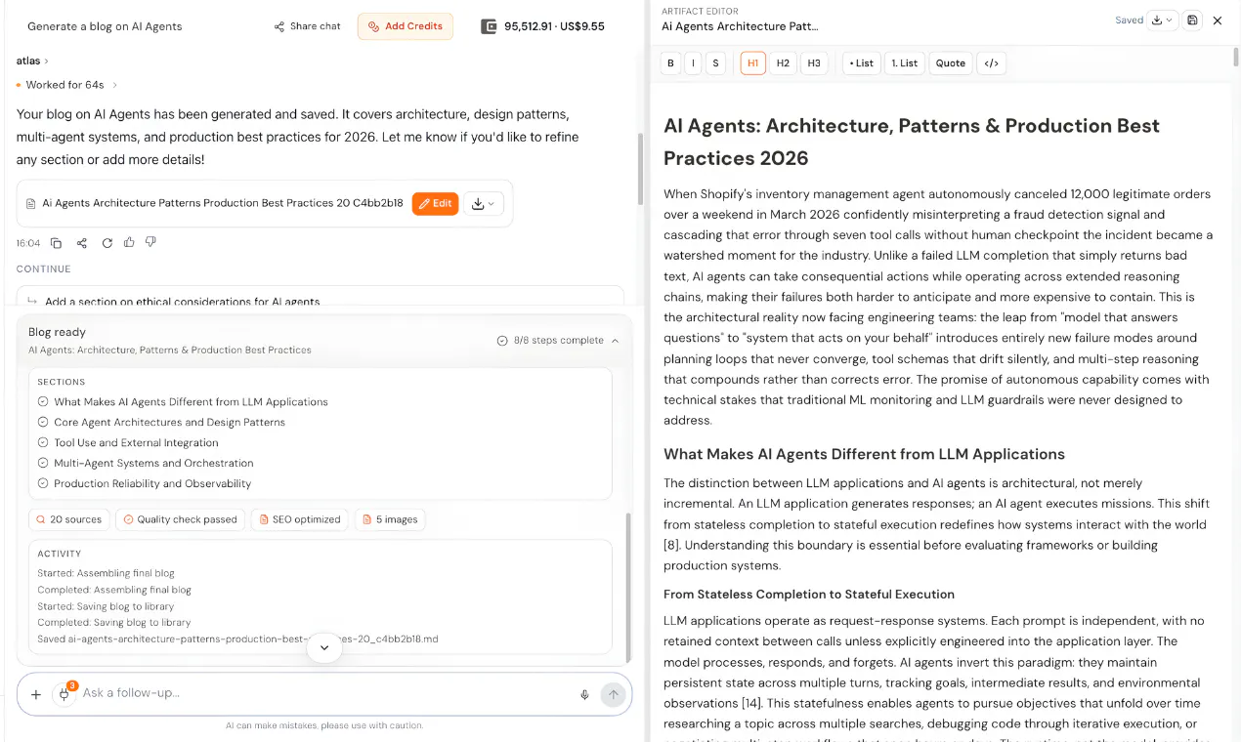This screenshot has width=1241, height=742.
Task: Share the assistant message
Action: coord(81,243)
